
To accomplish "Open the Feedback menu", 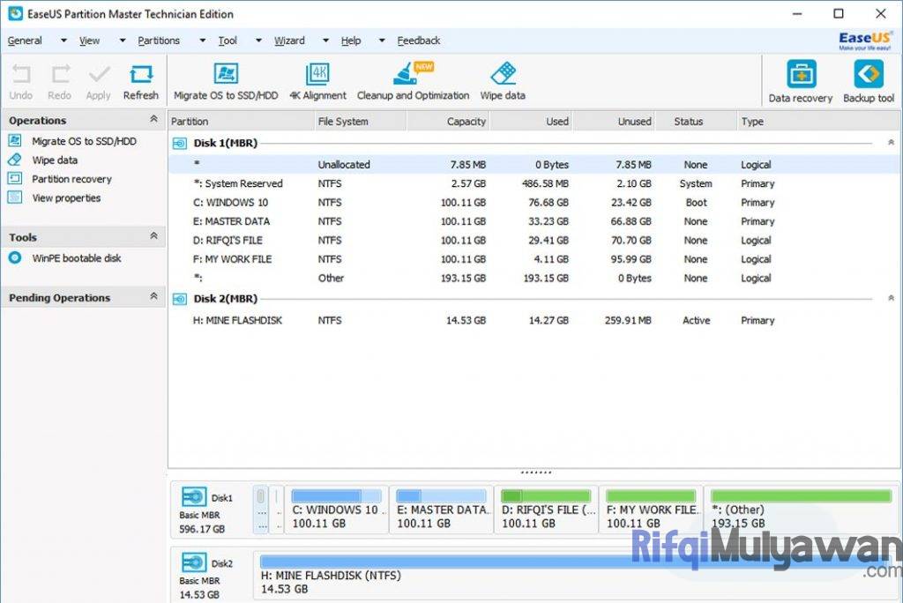I will pyautogui.click(x=418, y=40).
